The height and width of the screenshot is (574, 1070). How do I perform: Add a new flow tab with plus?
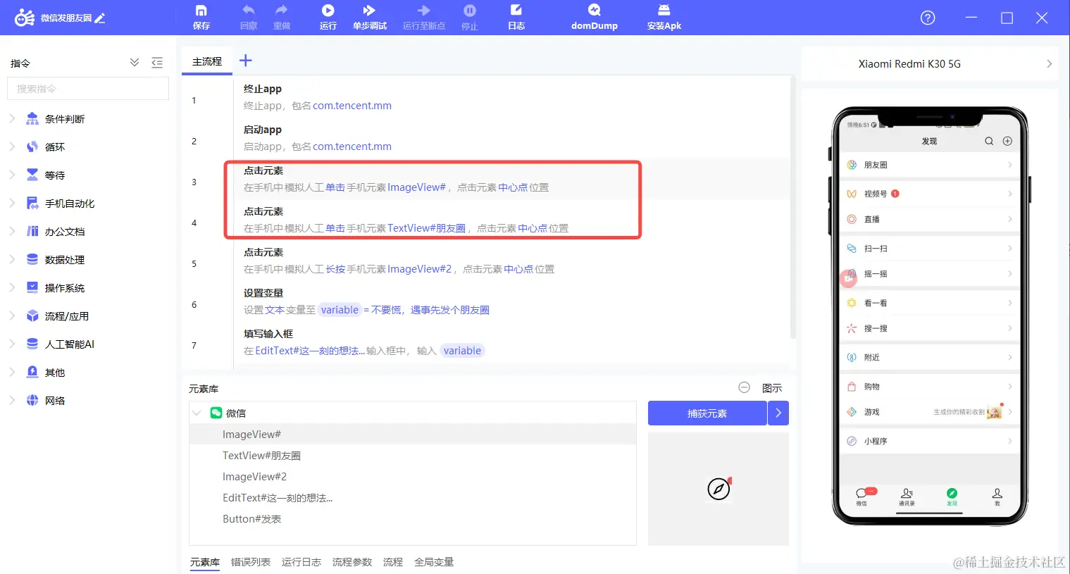click(245, 61)
